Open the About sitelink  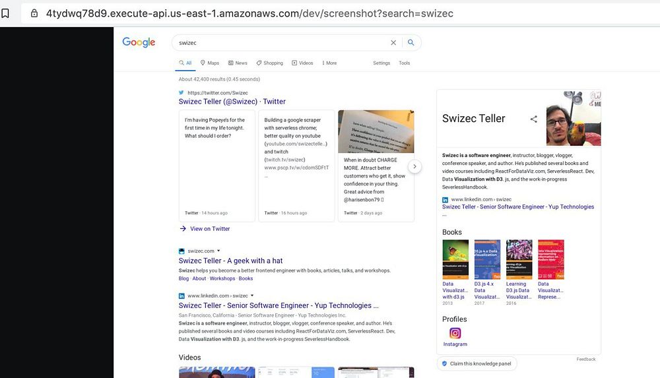[199, 278]
